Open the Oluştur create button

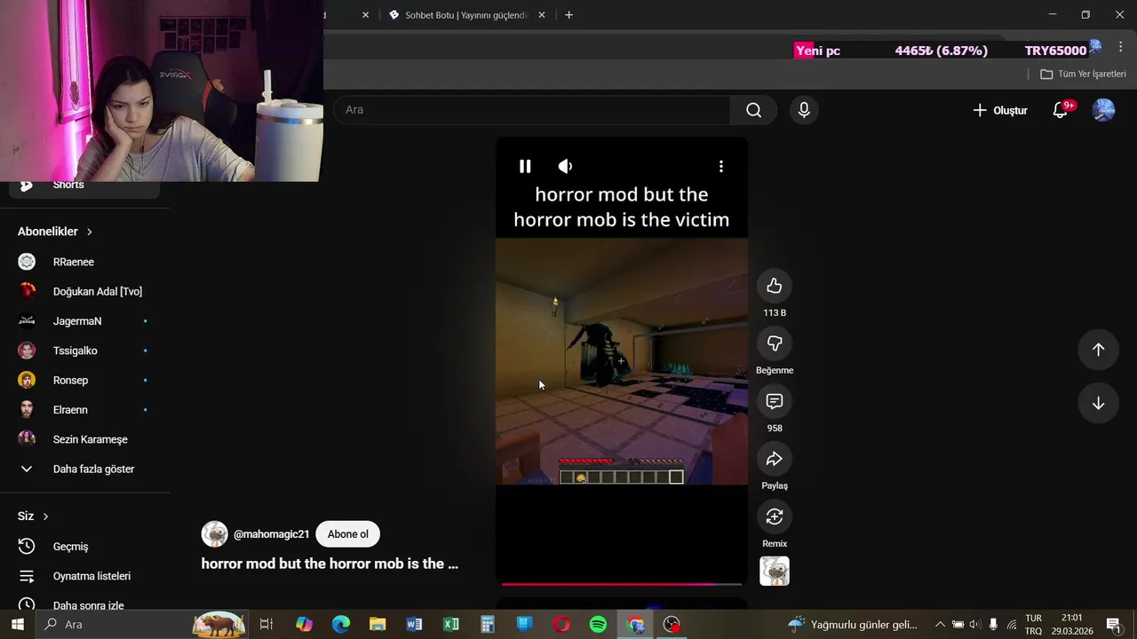tap(1000, 110)
